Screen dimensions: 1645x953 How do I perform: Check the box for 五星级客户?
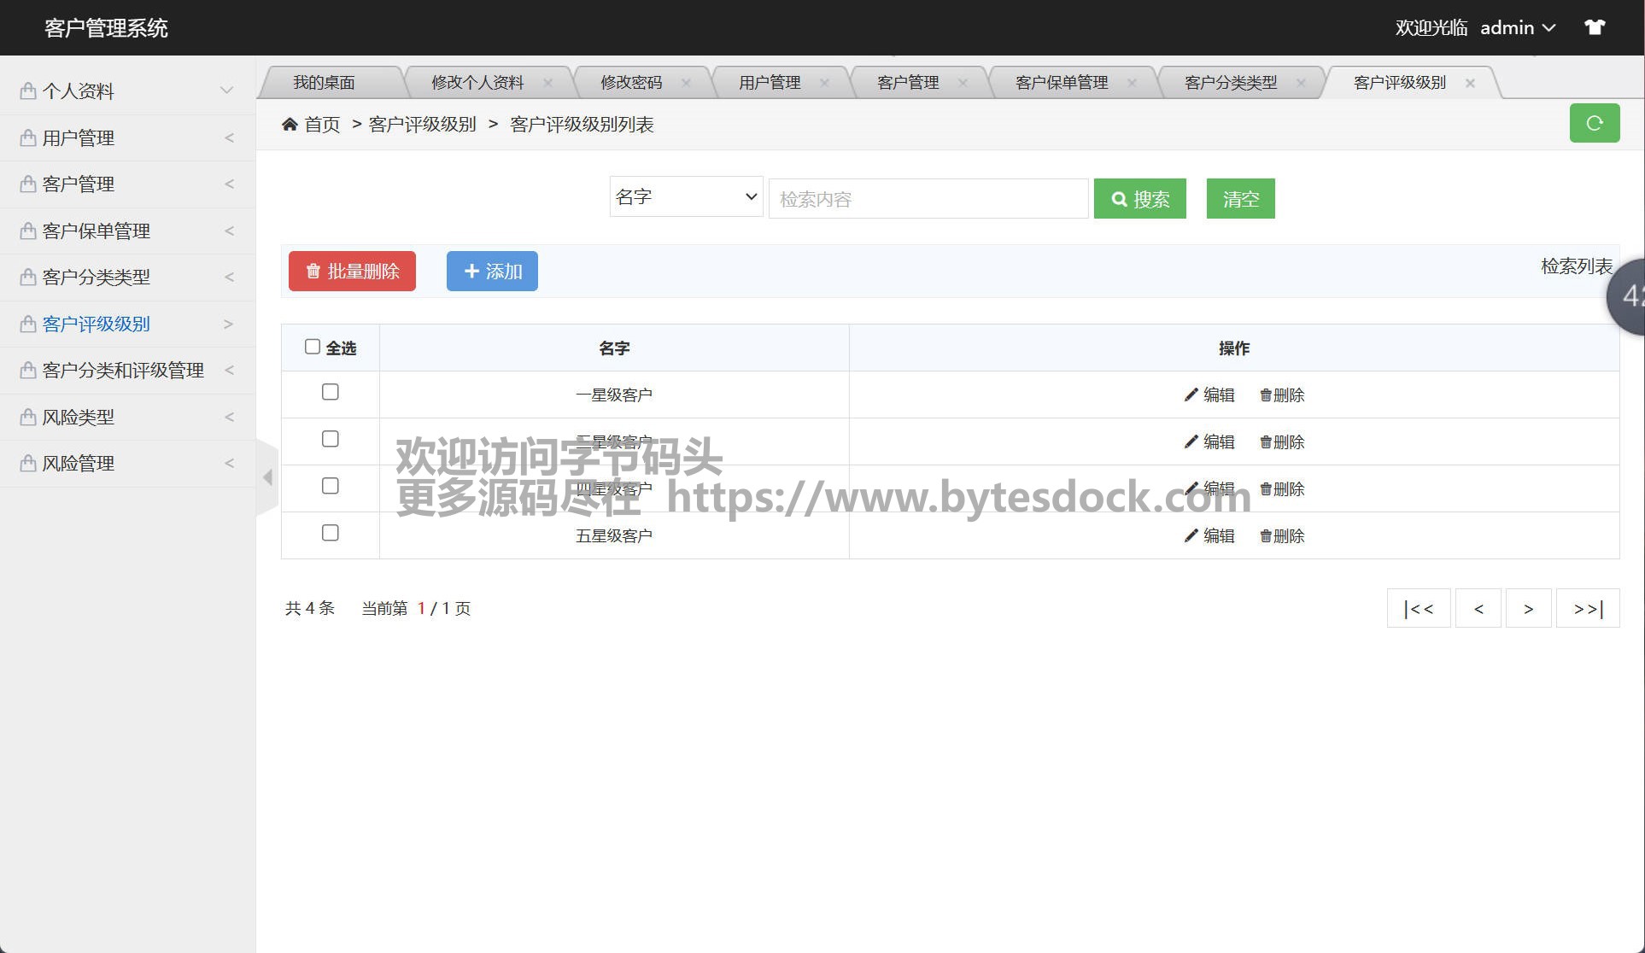tap(330, 533)
